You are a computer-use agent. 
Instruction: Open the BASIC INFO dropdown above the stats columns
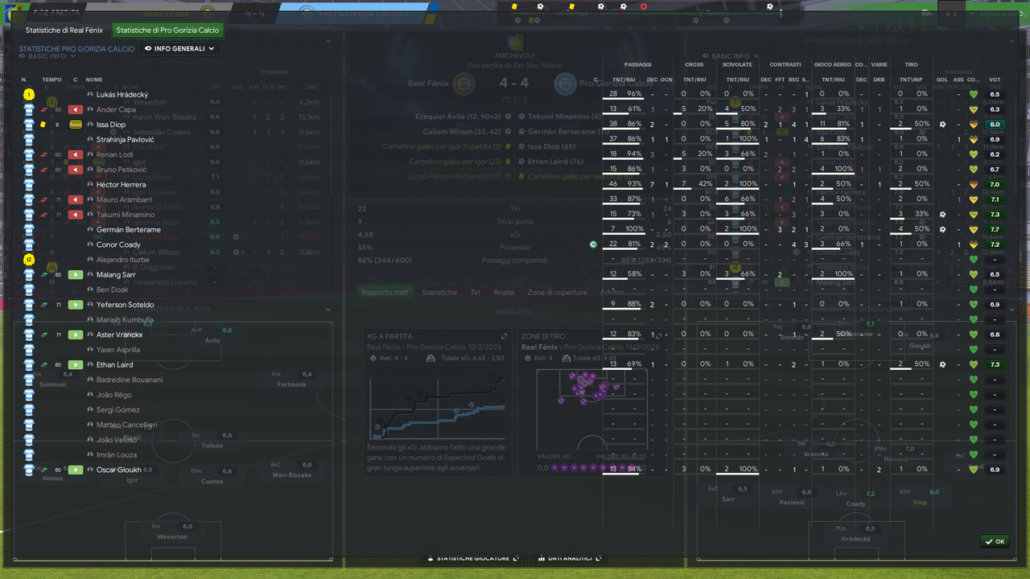click(x=731, y=56)
